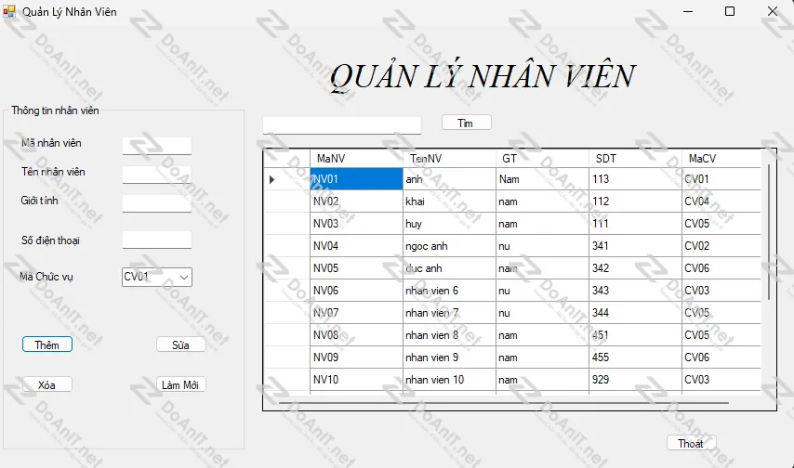This screenshot has width=794, height=468.
Task: Focus the Mã nhân viên input field
Action: pos(156,145)
